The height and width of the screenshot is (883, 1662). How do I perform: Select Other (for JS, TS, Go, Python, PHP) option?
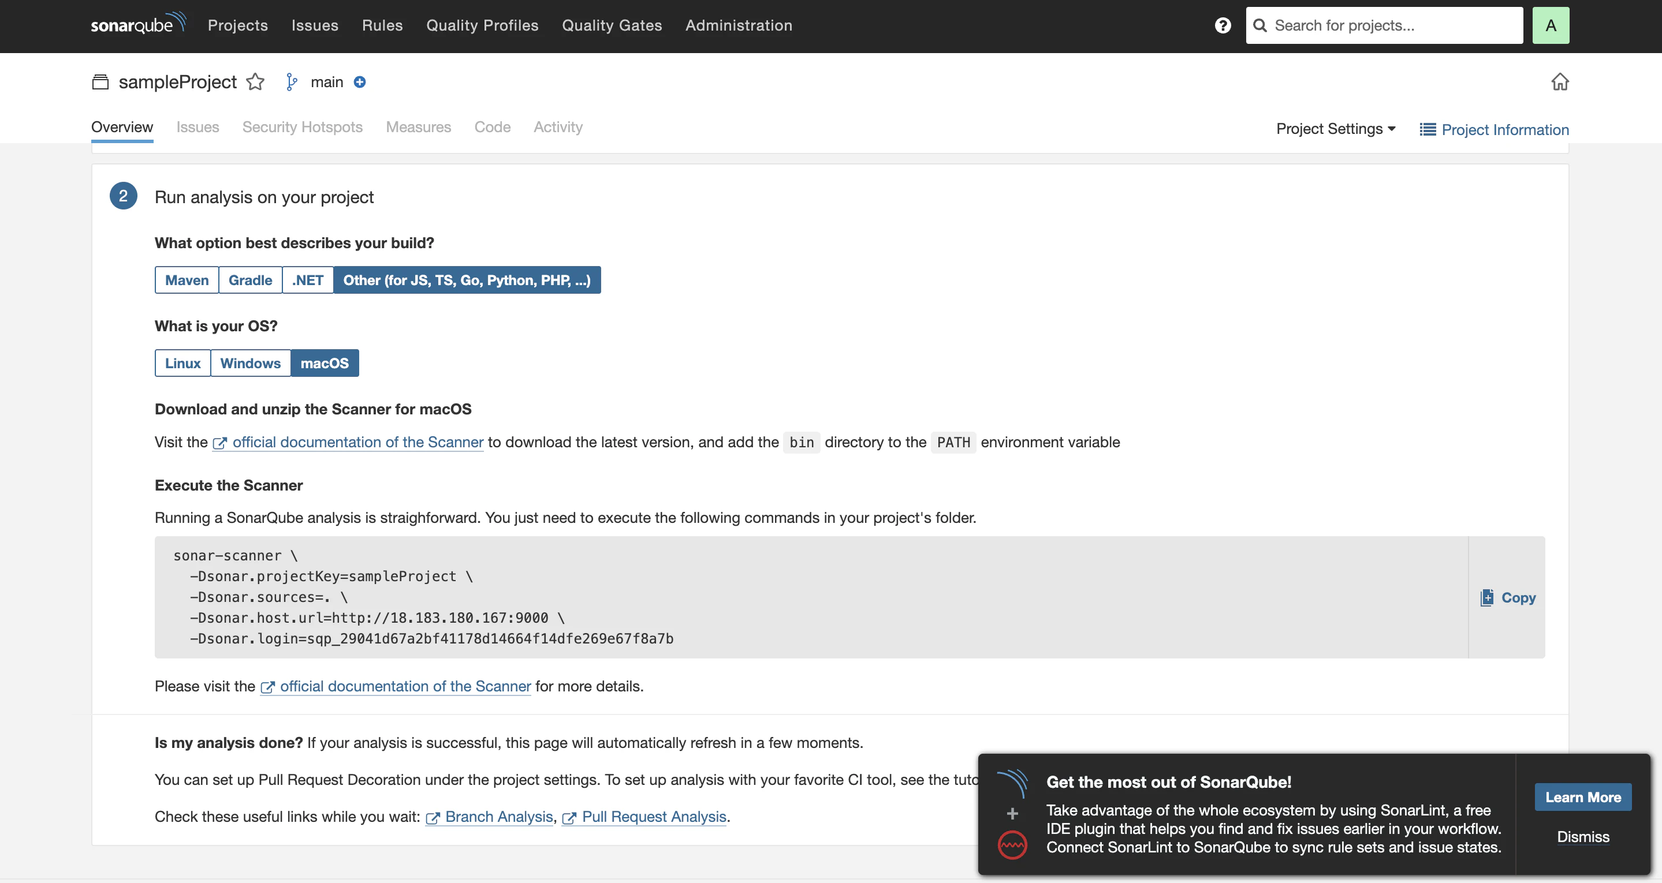pos(467,280)
